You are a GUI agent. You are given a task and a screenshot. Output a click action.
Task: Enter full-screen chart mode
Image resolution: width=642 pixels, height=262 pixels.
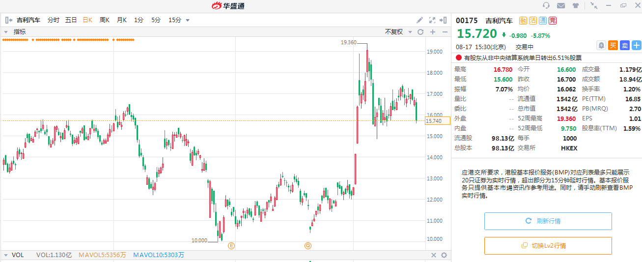(432, 20)
